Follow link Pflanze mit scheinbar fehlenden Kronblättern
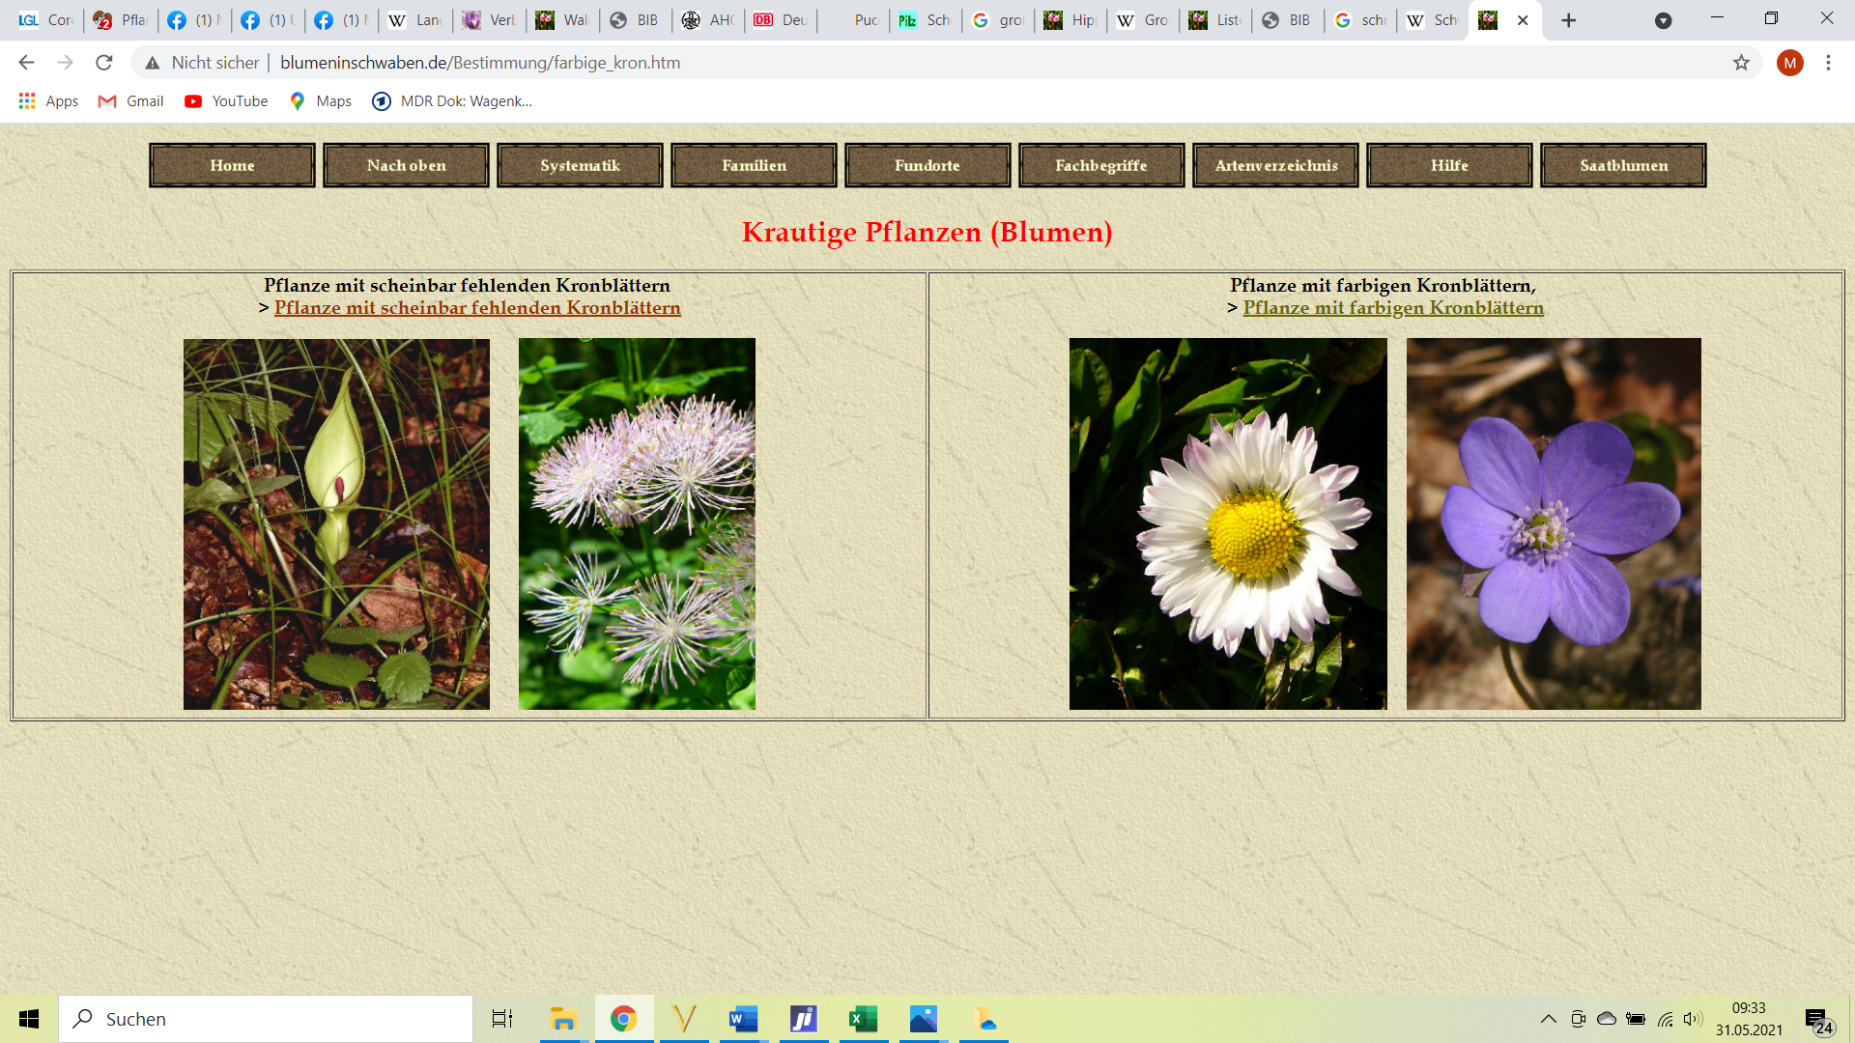Viewport: 1855px width, 1043px height. [477, 308]
